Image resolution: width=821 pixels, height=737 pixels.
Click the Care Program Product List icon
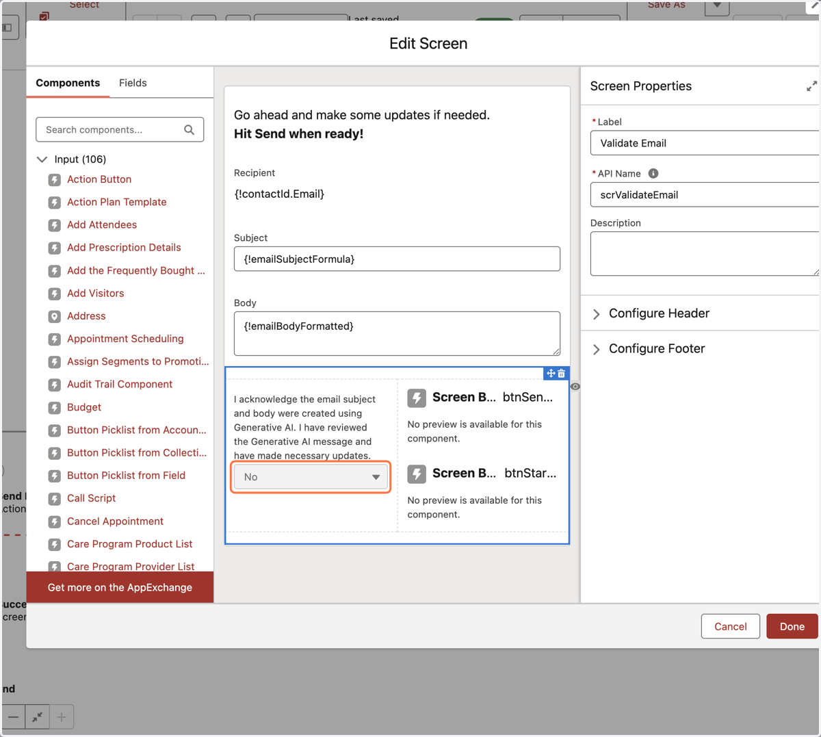(x=55, y=545)
